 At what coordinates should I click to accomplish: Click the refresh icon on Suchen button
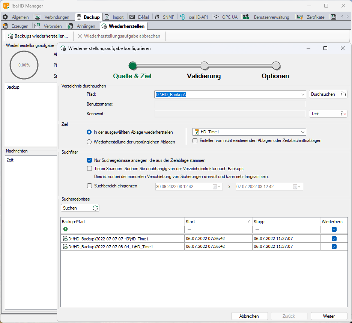tap(95, 208)
